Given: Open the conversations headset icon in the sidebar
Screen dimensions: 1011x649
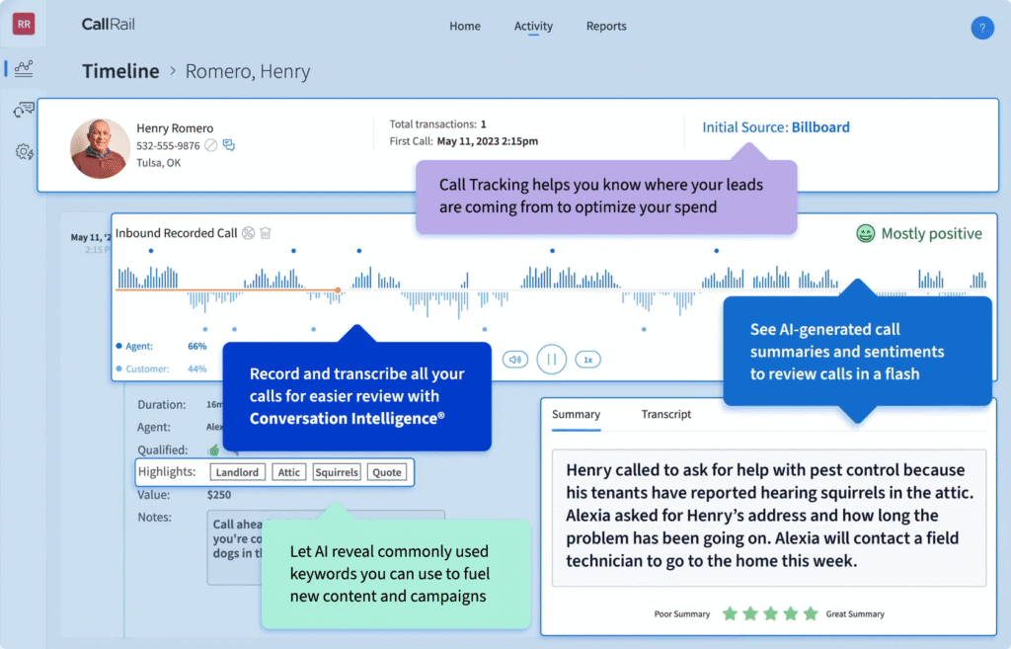Looking at the screenshot, I should 22,109.
